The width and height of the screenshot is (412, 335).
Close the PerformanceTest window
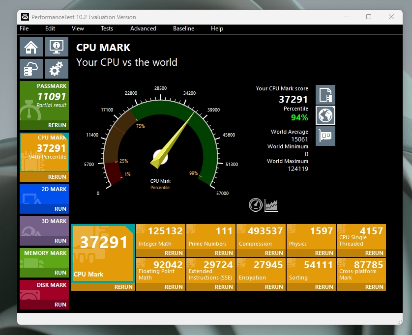pos(391,17)
